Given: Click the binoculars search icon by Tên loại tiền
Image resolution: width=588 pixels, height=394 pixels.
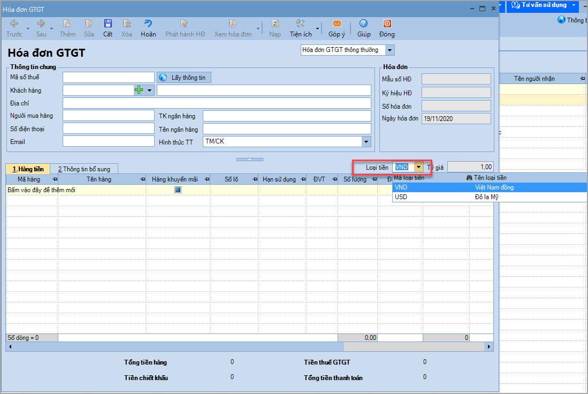Looking at the screenshot, I should point(469,178).
